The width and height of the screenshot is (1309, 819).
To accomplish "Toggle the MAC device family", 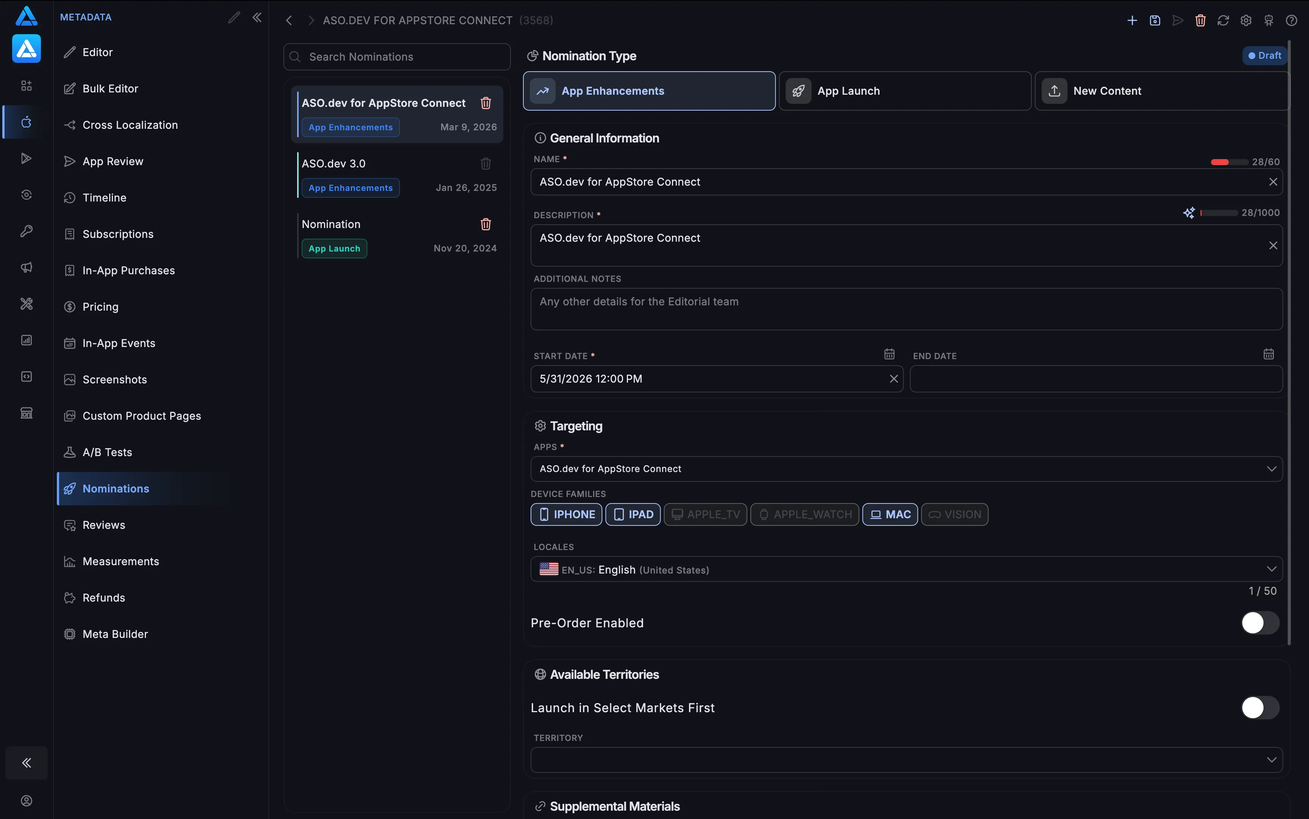I will pyautogui.click(x=890, y=514).
